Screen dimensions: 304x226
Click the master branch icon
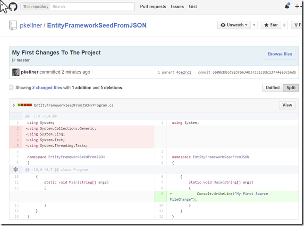click(13, 60)
